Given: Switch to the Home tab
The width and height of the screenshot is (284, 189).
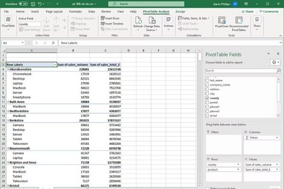Looking at the screenshot, I should point(20,11).
